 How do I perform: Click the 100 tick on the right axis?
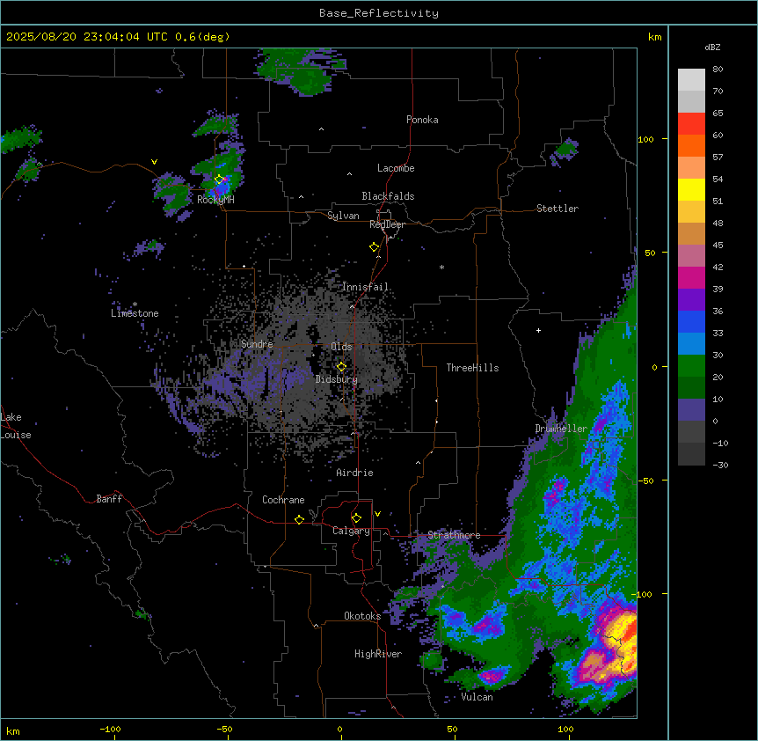click(645, 139)
